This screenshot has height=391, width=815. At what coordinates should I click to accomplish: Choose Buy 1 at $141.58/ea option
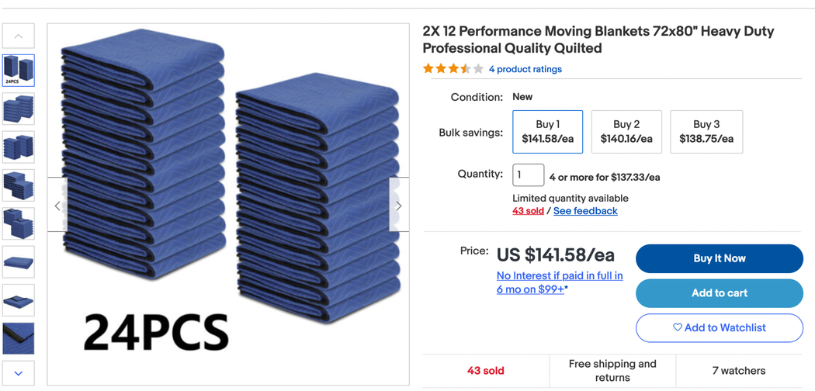(x=547, y=132)
